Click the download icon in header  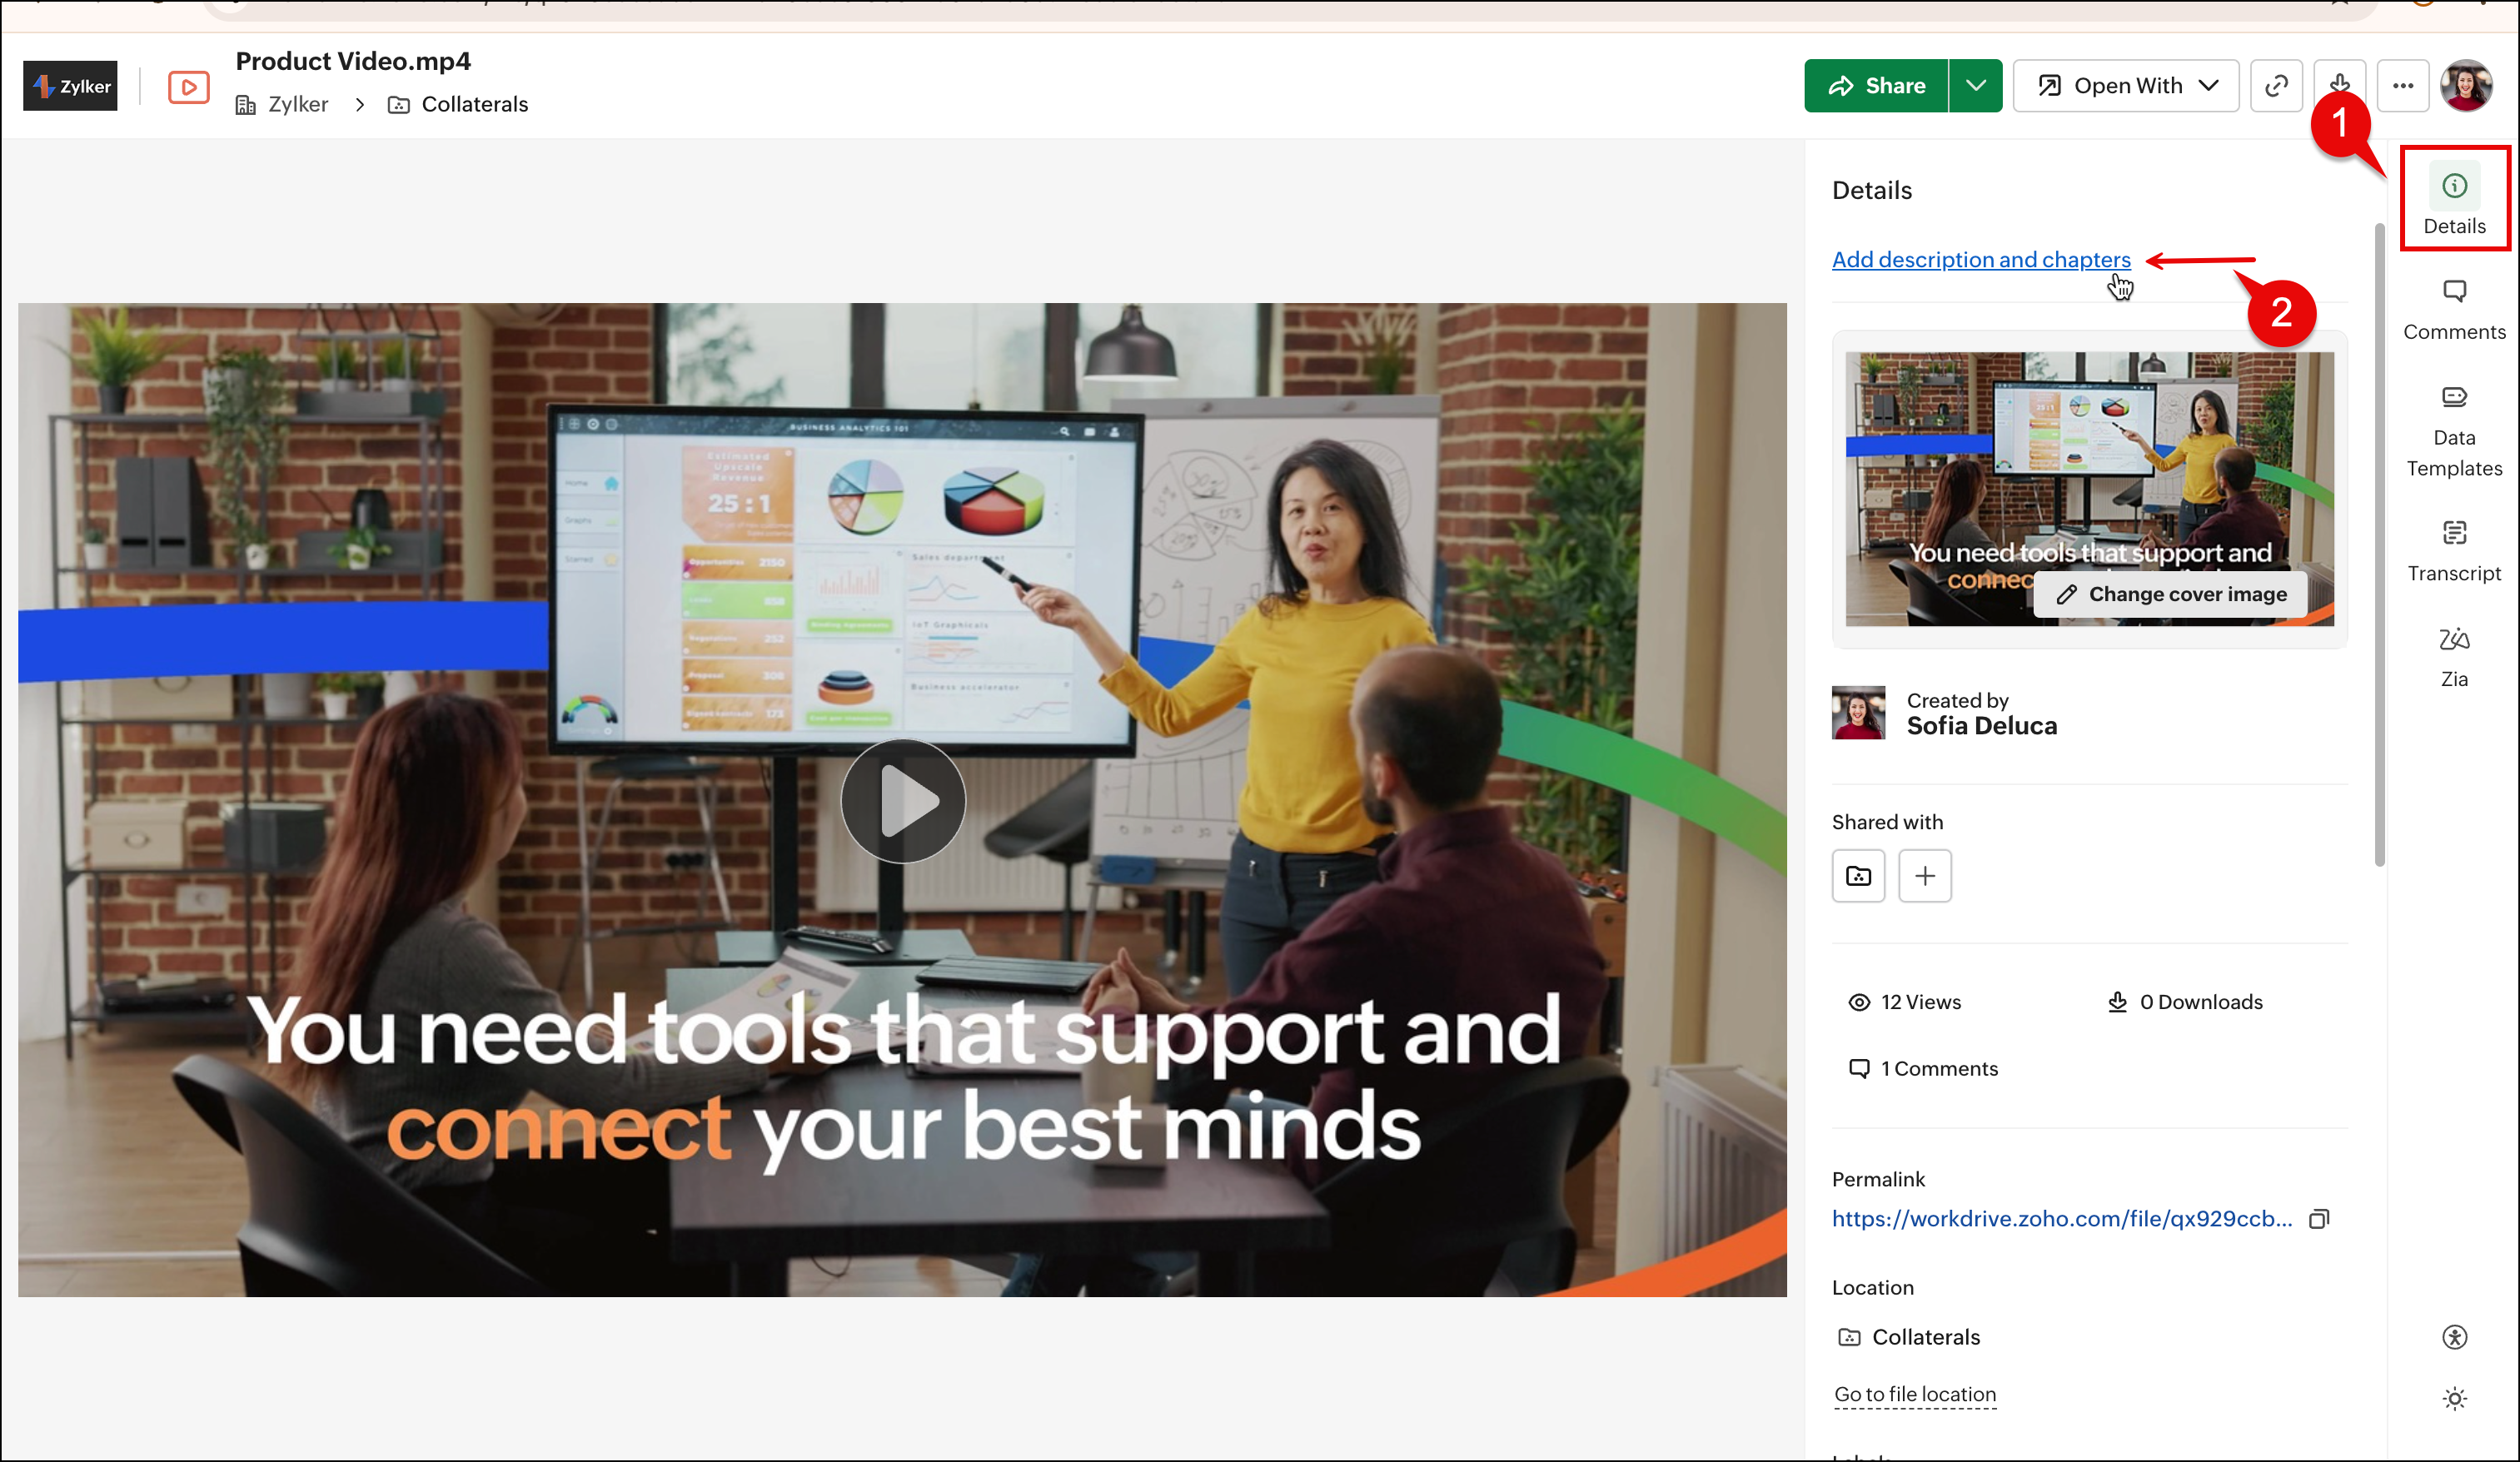(2339, 82)
